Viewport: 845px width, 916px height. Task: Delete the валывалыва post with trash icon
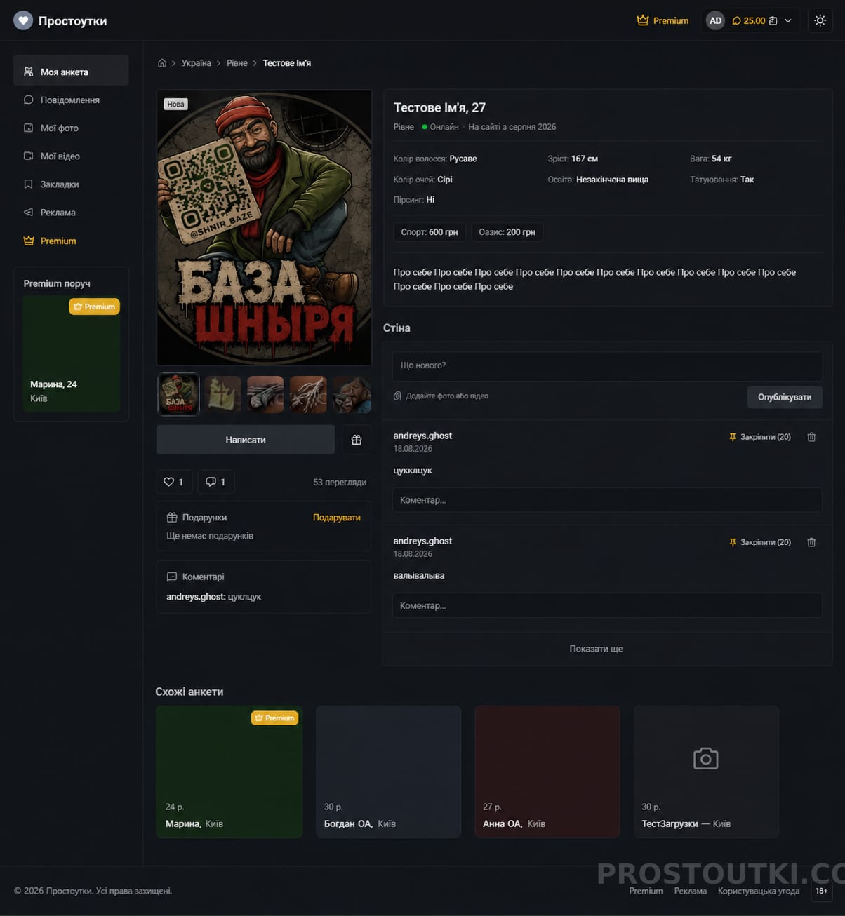point(811,542)
